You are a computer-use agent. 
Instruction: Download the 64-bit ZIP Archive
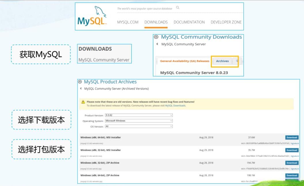[292, 176]
